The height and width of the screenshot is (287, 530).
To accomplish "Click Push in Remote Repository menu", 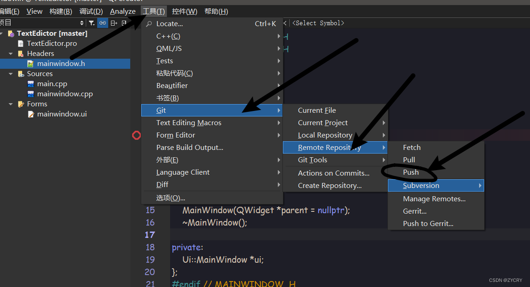I will tap(436, 172).
